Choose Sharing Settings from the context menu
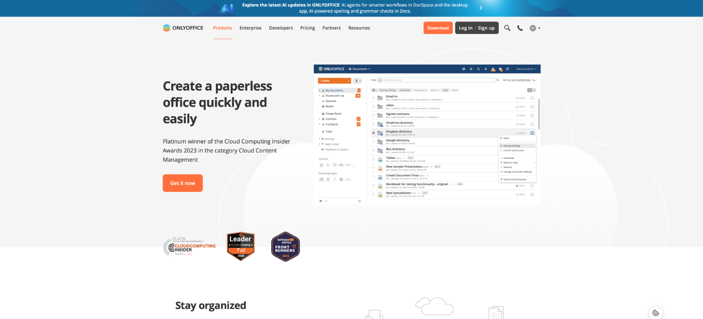 (512, 146)
